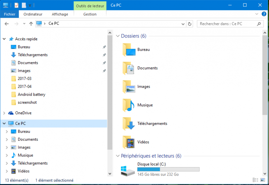
Task: Open the 2017-04 folder
Action: point(25,86)
